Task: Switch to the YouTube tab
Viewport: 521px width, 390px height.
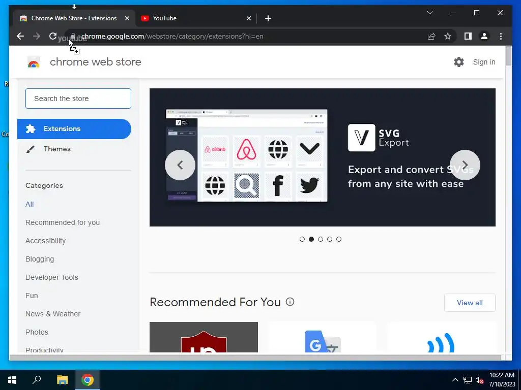Action: pos(196,18)
